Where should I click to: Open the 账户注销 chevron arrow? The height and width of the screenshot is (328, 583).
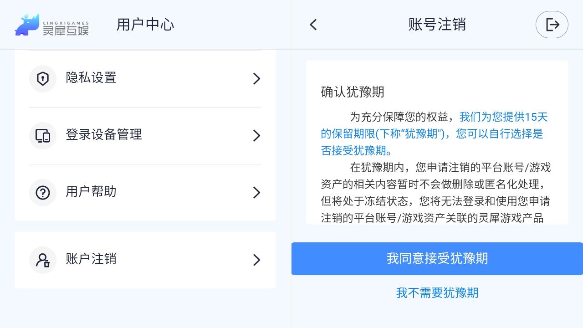coord(256,260)
